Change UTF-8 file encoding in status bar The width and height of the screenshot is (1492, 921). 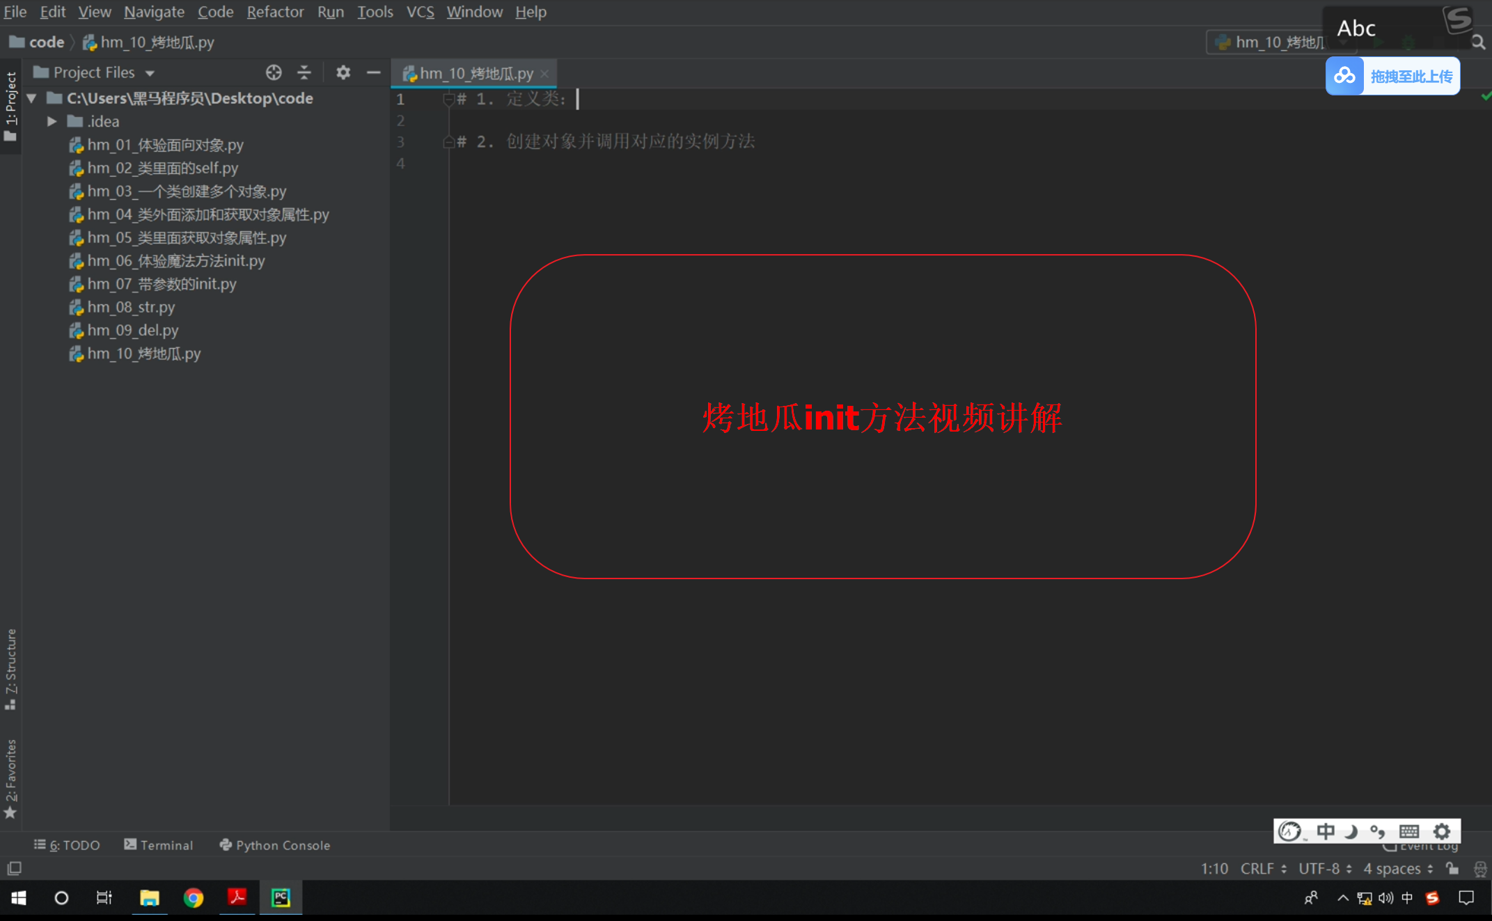[1324, 869]
